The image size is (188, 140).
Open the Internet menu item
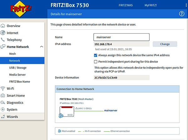(x=22, y=33)
